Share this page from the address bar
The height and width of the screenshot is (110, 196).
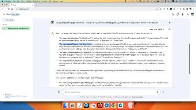coord(157,9)
